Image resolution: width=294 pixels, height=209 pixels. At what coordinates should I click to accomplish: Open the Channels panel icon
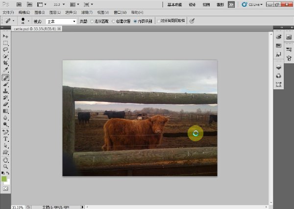(x=279, y=76)
